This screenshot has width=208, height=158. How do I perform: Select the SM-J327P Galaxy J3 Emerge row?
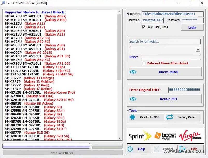[x=29, y=78]
